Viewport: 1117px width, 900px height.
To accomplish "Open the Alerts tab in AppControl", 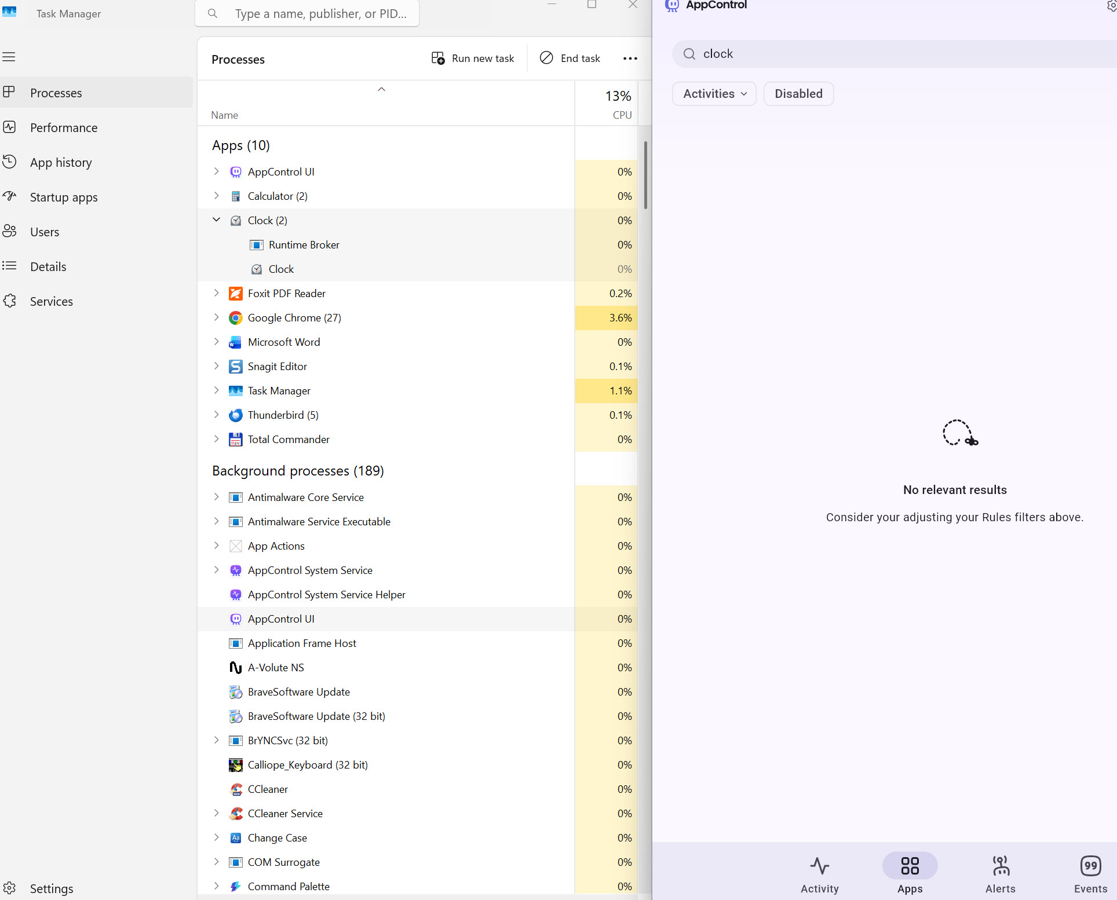I will 1000,875.
